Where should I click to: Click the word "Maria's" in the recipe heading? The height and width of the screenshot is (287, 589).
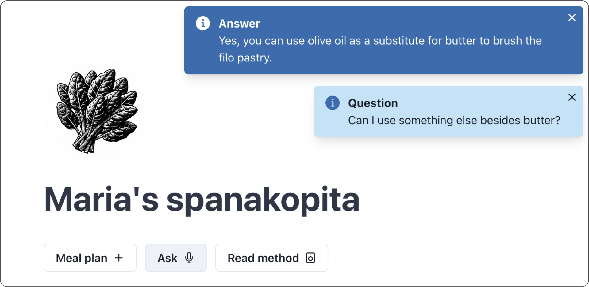pyautogui.click(x=101, y=199)
